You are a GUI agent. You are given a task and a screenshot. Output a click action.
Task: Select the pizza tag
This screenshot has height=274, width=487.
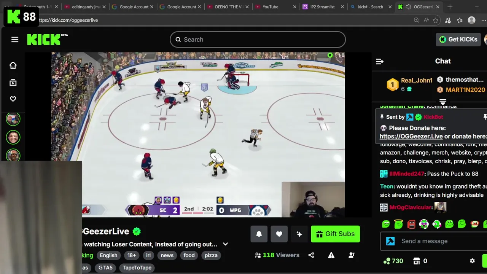pyautogui.click(x=211, y=255)
